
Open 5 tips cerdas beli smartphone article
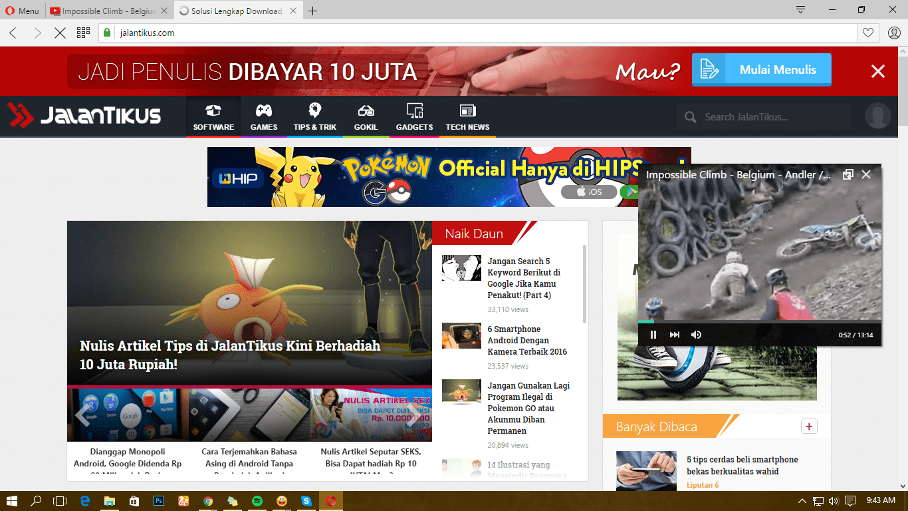742,465
